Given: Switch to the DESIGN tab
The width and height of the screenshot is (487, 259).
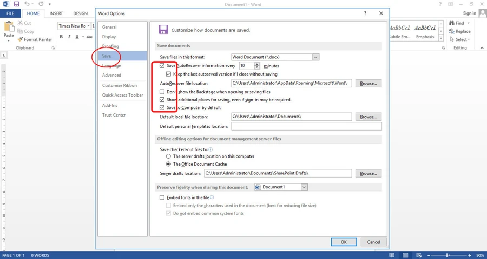Looking at the screenshot, I should coord(81,13).
